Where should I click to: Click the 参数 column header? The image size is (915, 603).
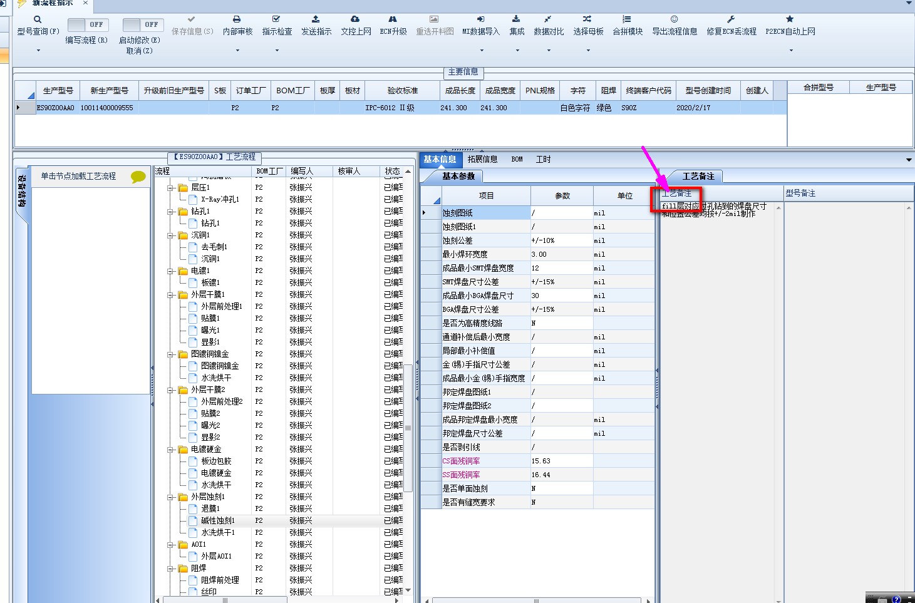562,195
